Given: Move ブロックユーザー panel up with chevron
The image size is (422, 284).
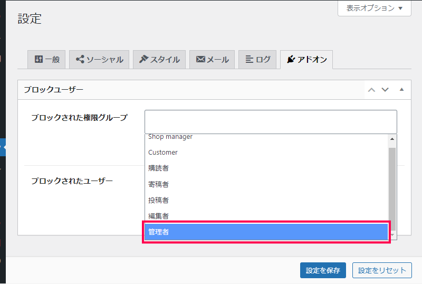Looking at the screenshot, I should coord(372,90).
